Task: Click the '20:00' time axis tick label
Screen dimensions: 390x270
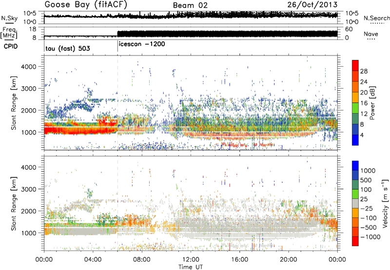Action: click(288, 260)
